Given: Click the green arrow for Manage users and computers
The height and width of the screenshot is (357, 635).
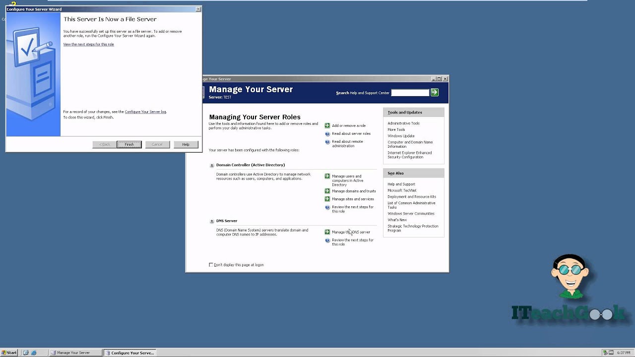Looking at the screenshot, I should tap(327, 176).
